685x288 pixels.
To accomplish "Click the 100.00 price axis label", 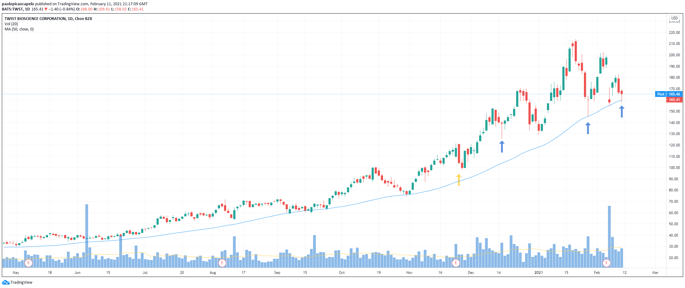I will click(675, 168).
